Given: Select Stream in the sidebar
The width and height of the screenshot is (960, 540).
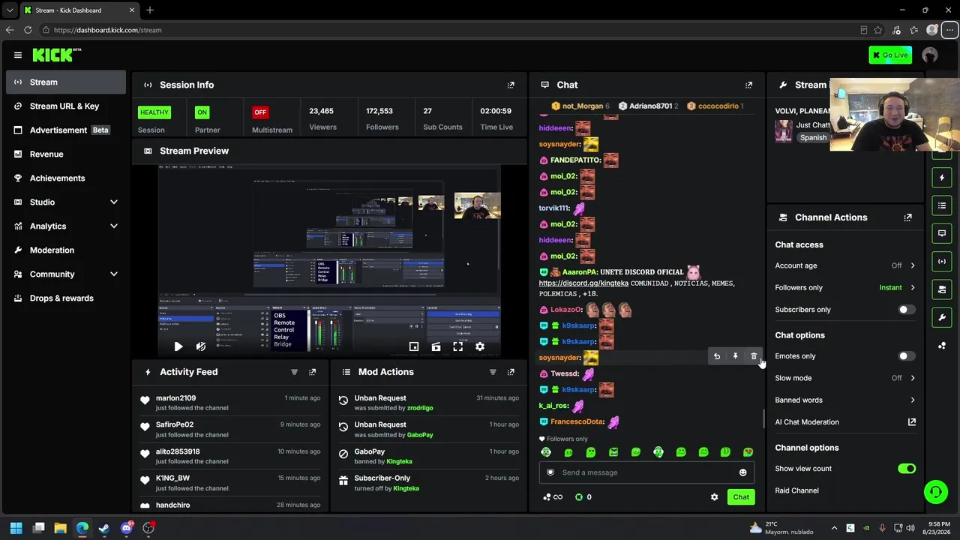Looking at the screenshot, I should pos(66,82).
